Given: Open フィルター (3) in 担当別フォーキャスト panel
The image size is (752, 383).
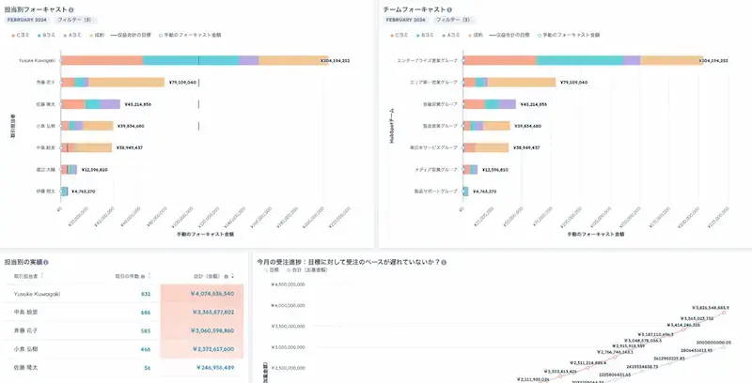Looking at the screenshot, I should 75,20.
